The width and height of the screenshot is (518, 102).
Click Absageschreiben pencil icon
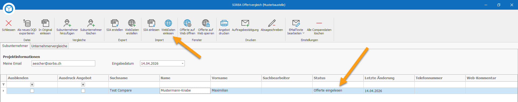coord(272,23)
